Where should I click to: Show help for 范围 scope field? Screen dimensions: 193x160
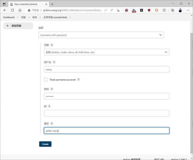pyautogui.click(x=52, y=45)
